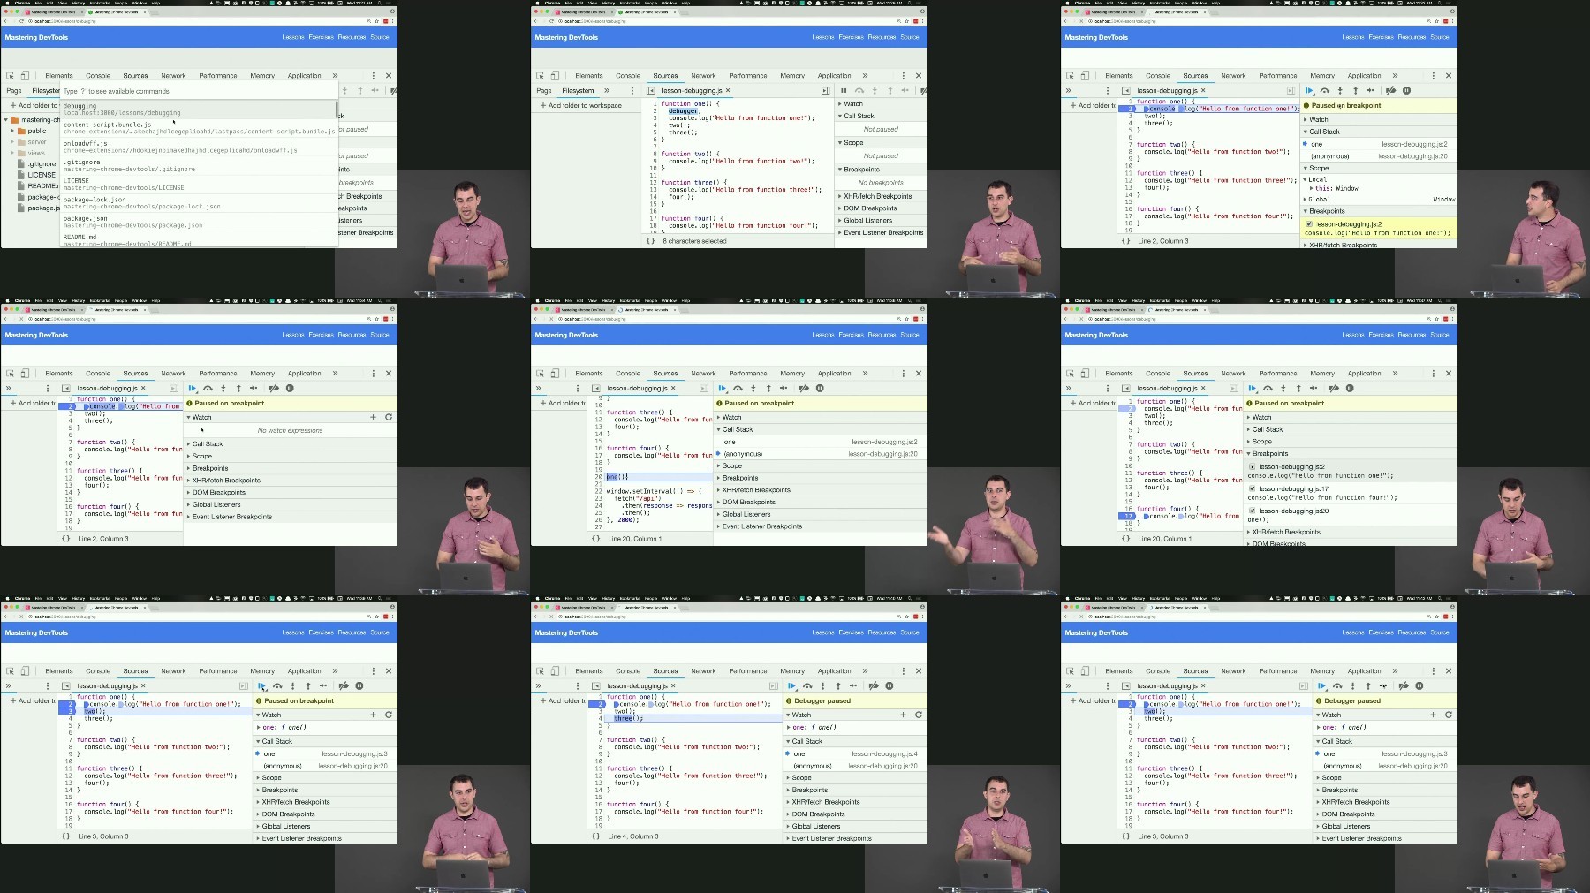Image resolution: width=1590 pixels, height=893 pixels.
Task: Expand the 'this: Window' scope entry
Action: 1311,188
